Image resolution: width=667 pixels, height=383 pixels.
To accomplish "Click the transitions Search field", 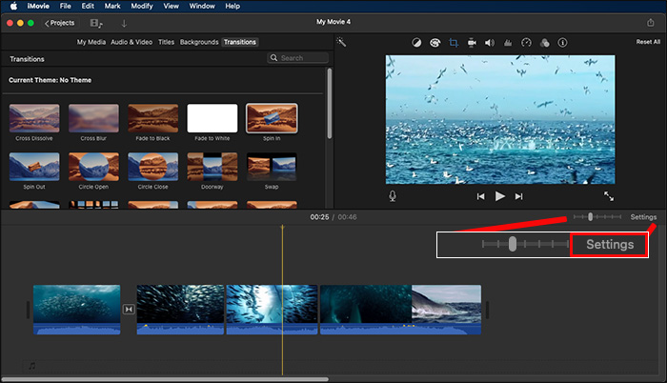I will pos(297,58).
